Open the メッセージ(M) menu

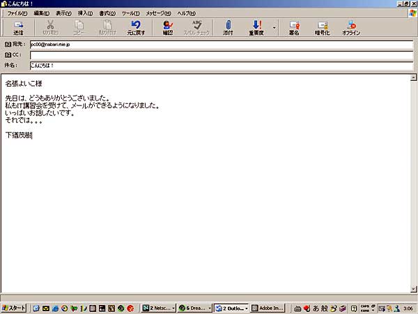tap(158, 13)
